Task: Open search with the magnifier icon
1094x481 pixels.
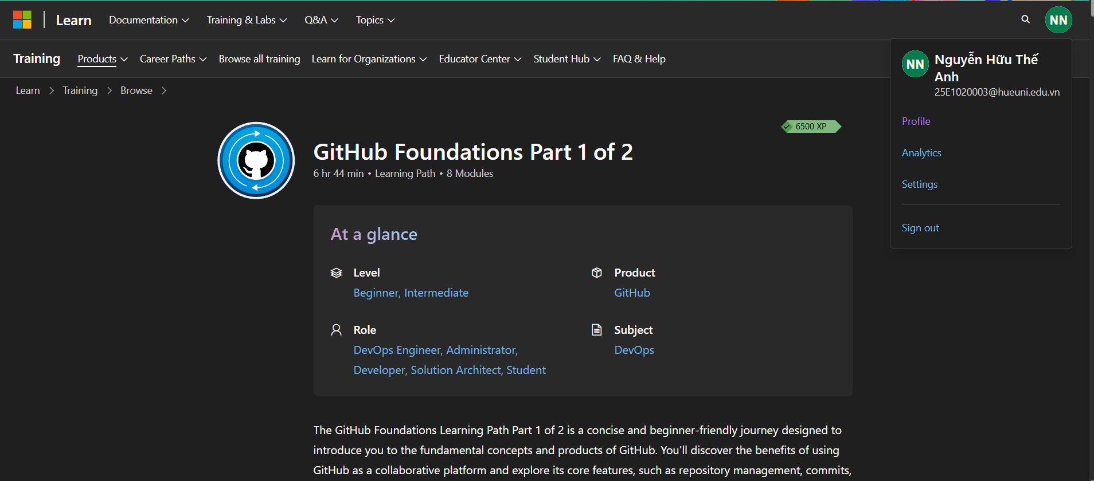Action: (1026, 19)
